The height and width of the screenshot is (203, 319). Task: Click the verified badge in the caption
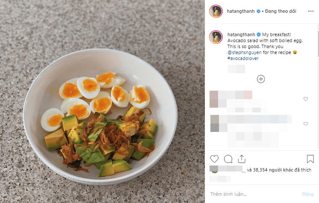(258, 34)
